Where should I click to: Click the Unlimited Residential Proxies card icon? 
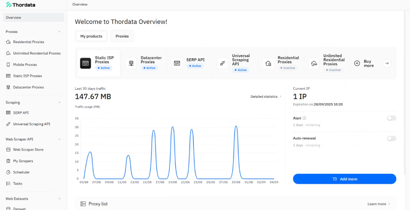pos(314,63)
